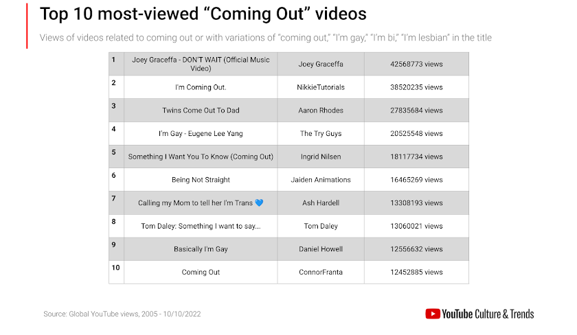The height and width of the screenshot is (335, 577).
Task: Select the "Basically I'm Gay" title
Action: pos(201,249)
